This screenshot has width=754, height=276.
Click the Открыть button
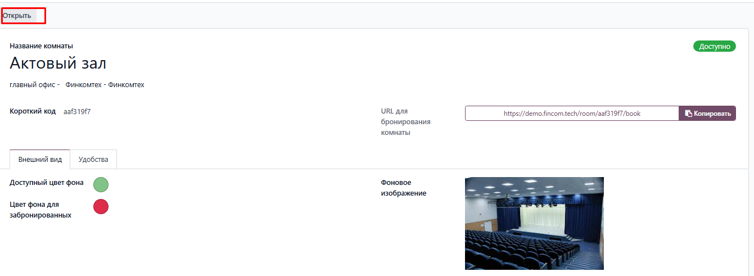[17, 16]
